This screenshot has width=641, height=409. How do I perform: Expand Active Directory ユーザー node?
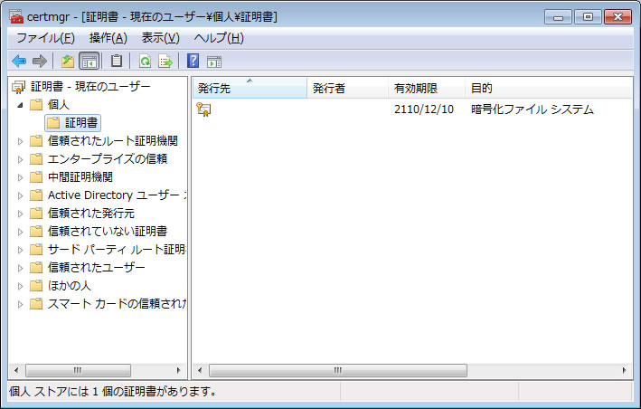click(x=20, y=195)
